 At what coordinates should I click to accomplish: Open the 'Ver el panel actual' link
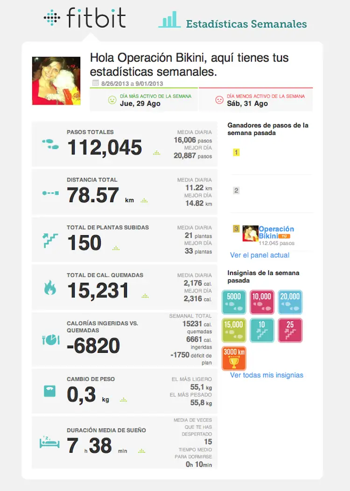tap(259, 255)
